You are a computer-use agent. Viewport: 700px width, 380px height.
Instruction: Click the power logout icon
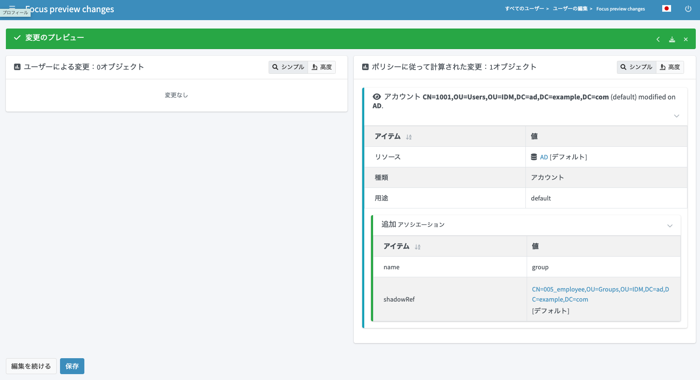pyautogui.click(x=688, y=9)
